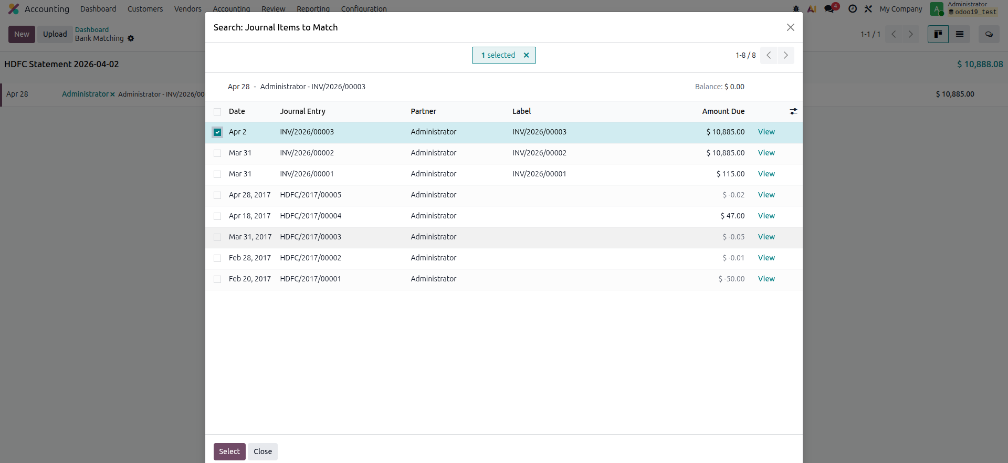View the HDFC/2017/00003 journal item
This screenshot has height=463, width=1008.
point(766,237)
